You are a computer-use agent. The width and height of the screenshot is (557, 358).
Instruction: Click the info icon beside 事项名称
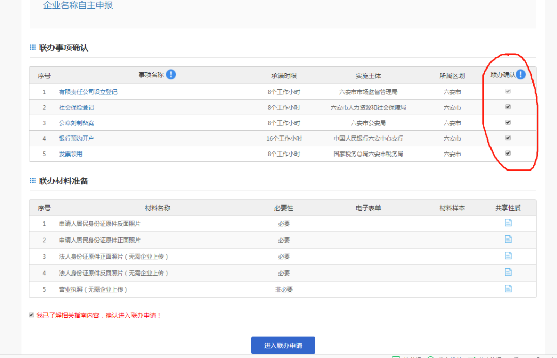(171, 74)
